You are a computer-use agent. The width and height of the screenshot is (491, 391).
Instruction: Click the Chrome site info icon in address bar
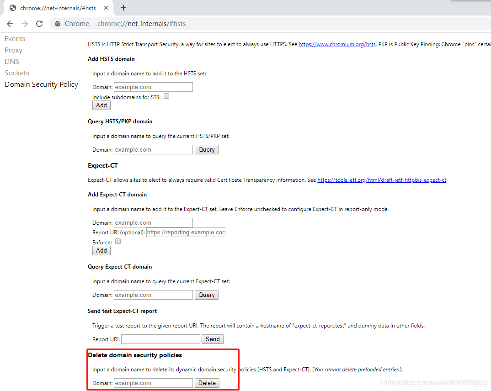[58, 24]
